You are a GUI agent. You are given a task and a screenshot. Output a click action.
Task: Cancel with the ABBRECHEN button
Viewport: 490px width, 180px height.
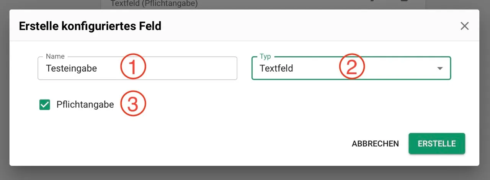[x=375, y=144]
